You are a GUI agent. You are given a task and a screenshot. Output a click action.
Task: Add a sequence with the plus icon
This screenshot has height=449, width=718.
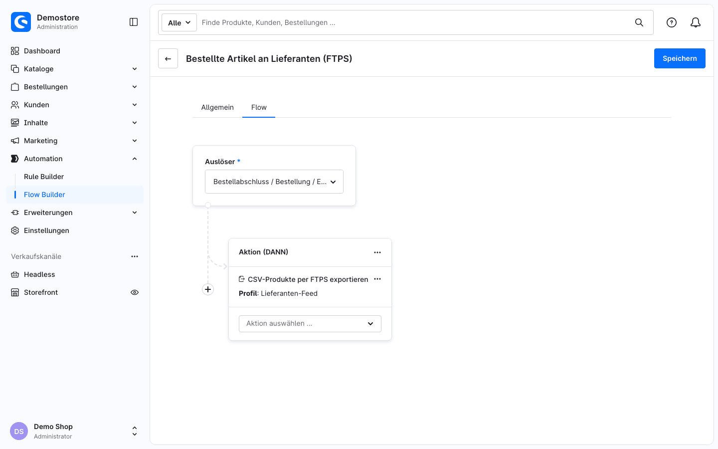[208, 289]
